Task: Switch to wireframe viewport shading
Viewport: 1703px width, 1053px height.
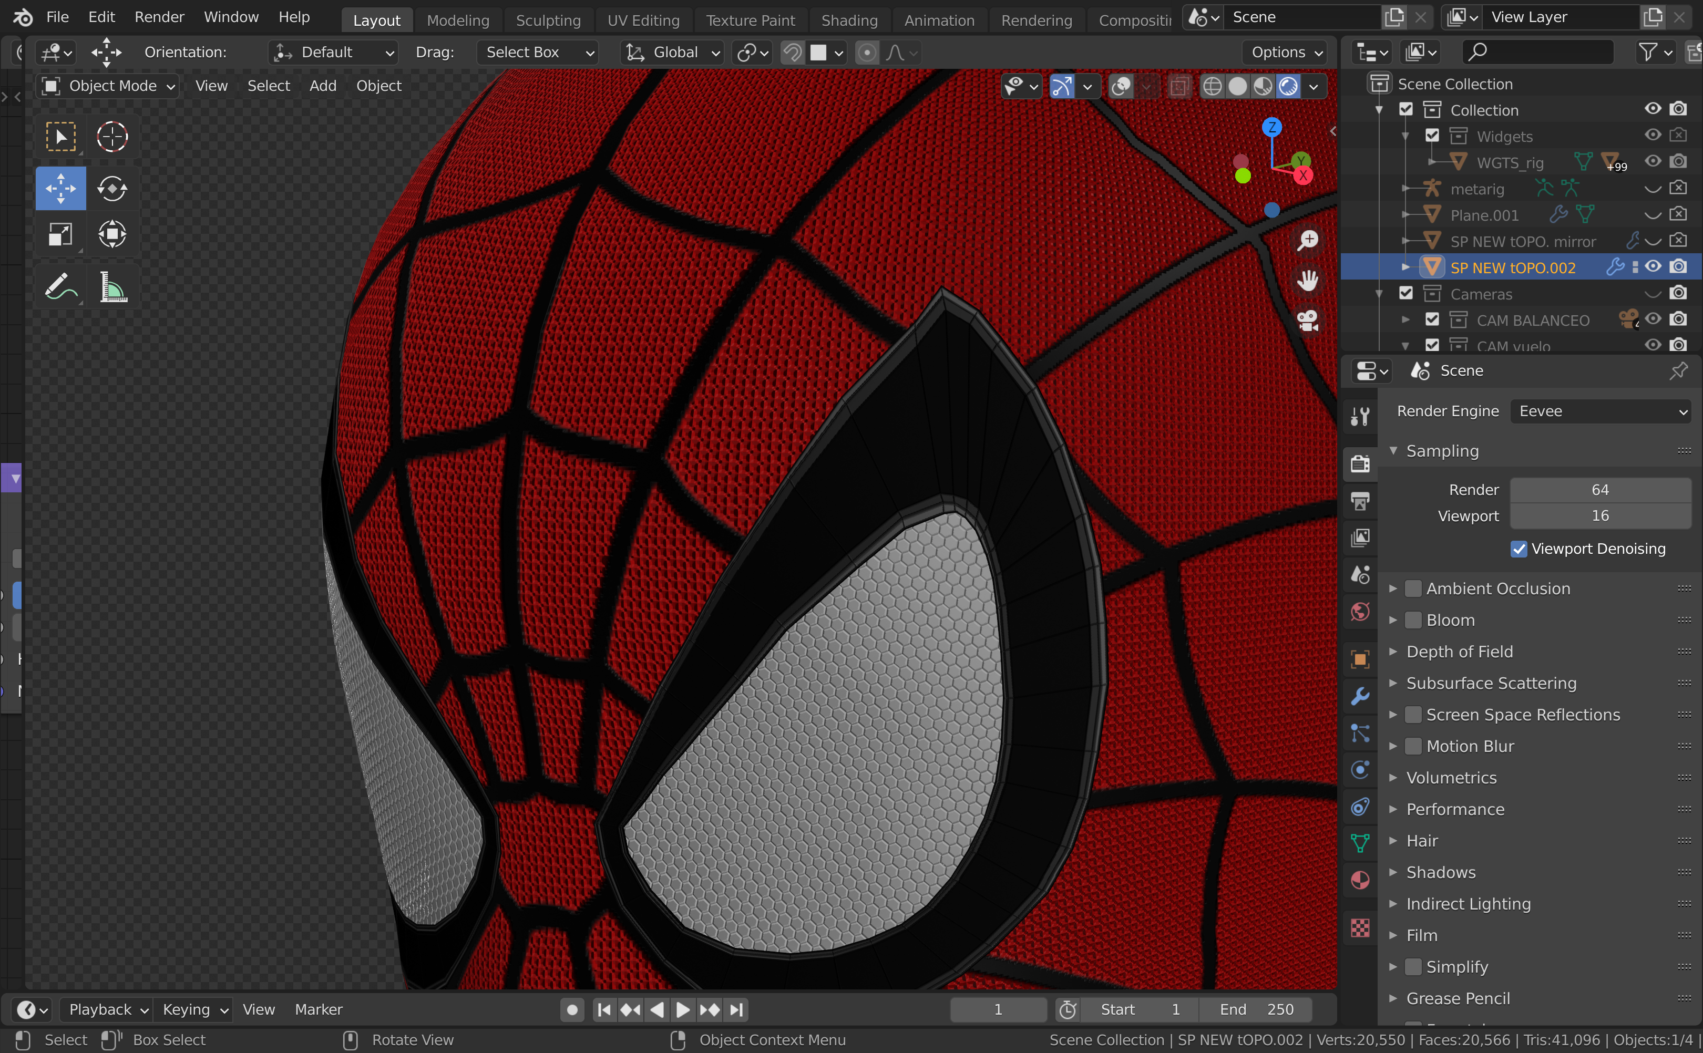Action: pyautogui.click(x=1212, y=86)
